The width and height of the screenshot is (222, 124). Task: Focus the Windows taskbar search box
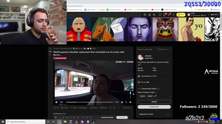(25, 122)
